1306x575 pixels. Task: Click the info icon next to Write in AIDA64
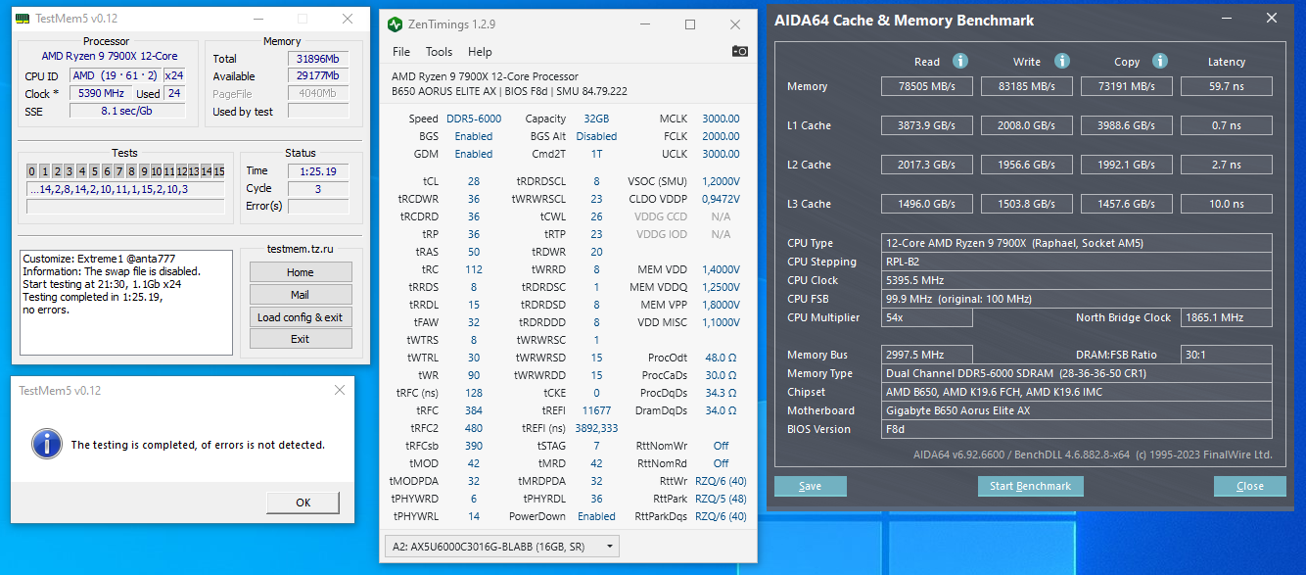1062,61
